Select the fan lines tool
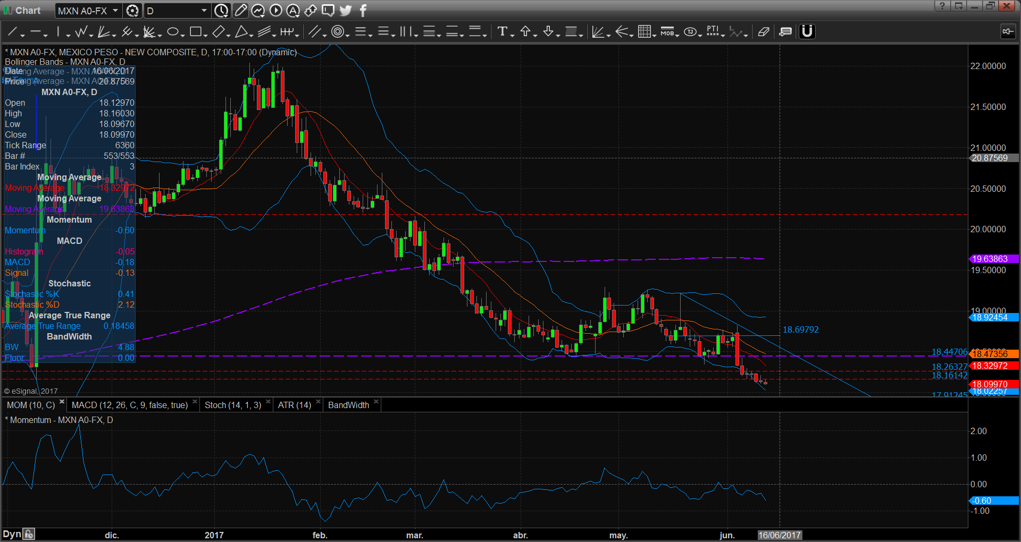Viewport: 1021px width, 542px height. pos(104,32)
